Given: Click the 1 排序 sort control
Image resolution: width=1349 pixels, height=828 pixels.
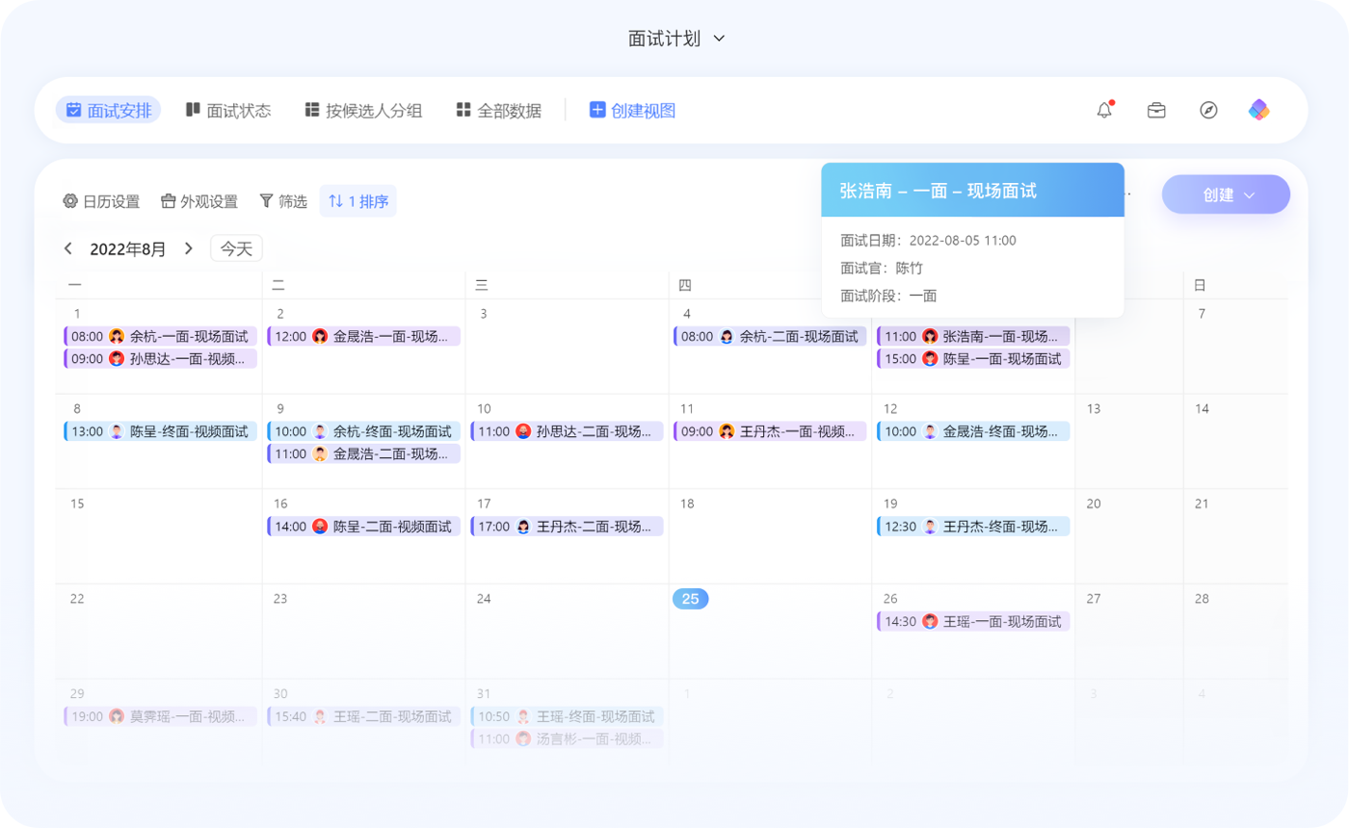Looking at the screenshot, I should pyautogui.click(x=358, y=201).
